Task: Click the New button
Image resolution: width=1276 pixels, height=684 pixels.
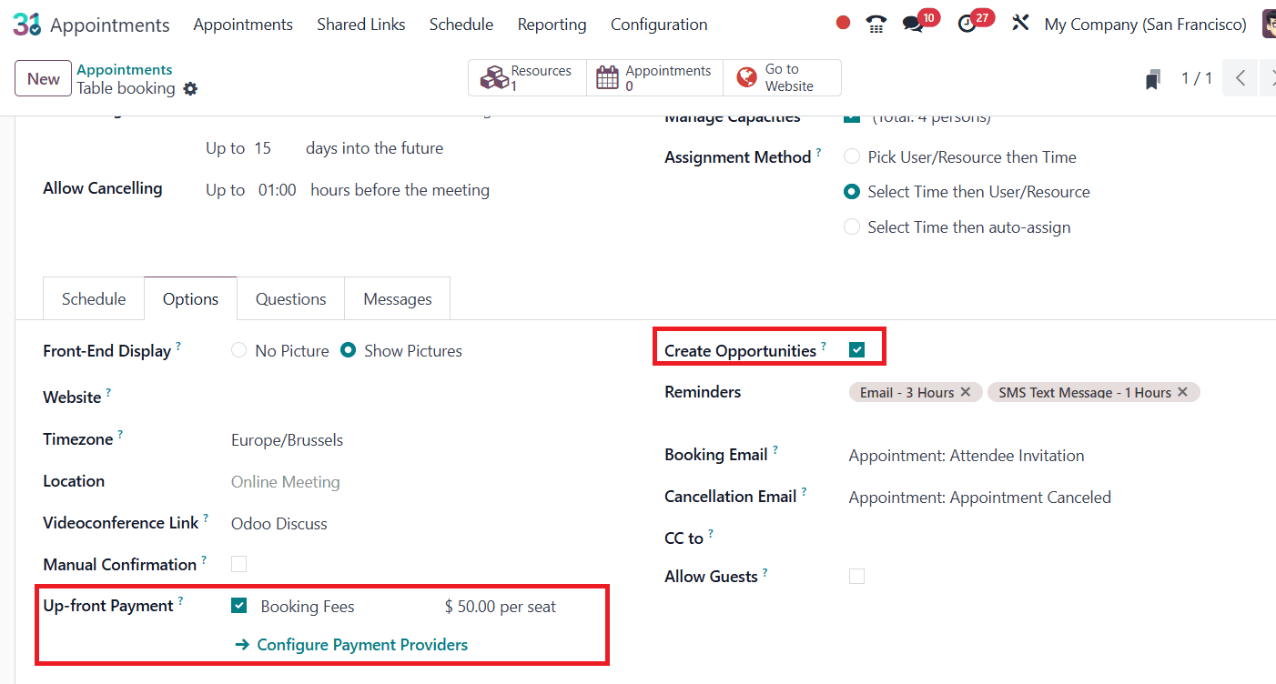Action: coord(43,78)
